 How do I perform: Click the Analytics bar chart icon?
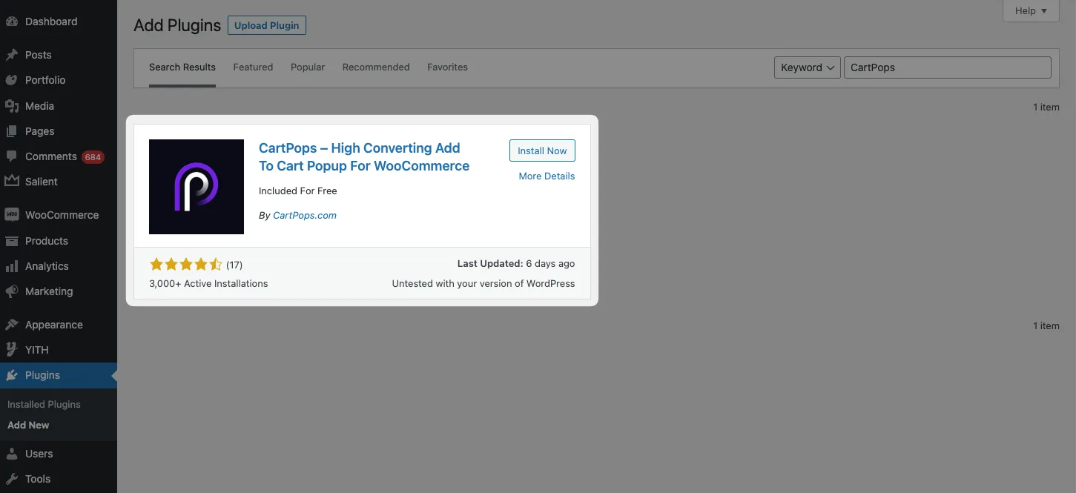point(12,266)
